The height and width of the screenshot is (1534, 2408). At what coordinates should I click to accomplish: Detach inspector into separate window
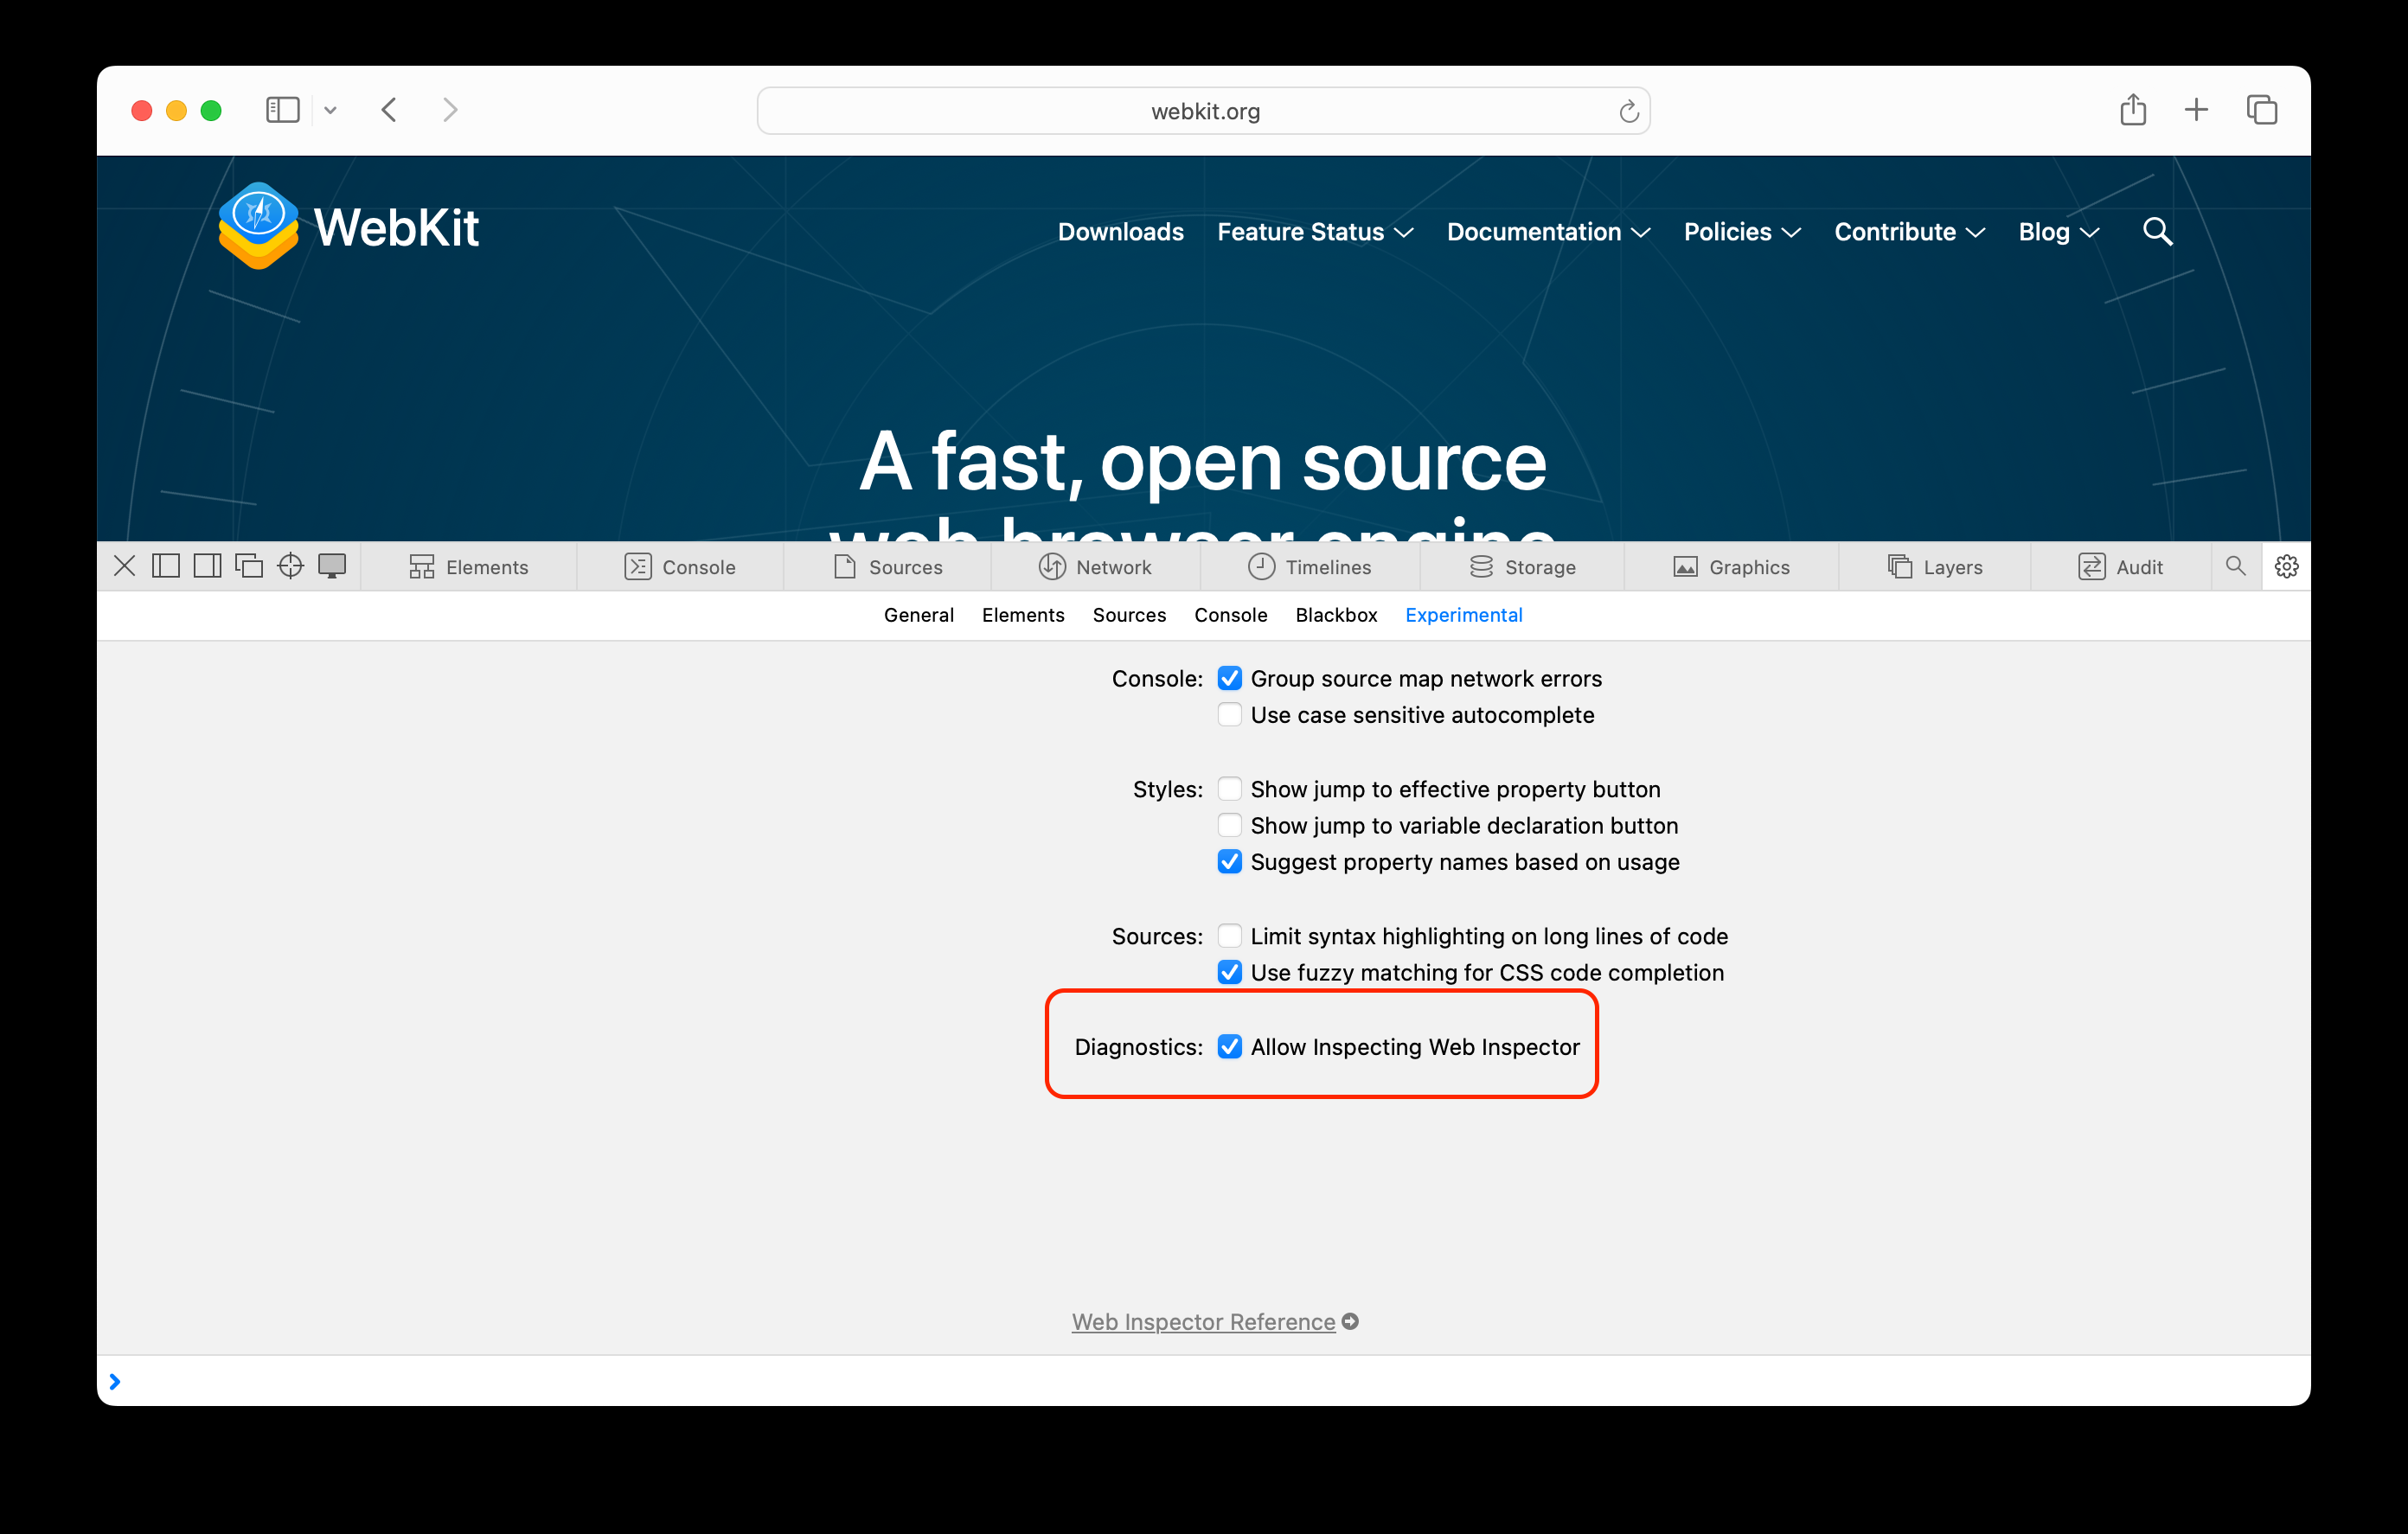click(x=248, y=566)
